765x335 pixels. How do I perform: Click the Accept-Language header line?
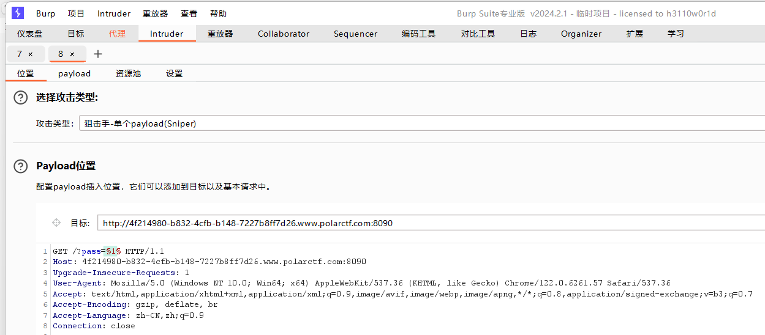(x=128, y=315)
